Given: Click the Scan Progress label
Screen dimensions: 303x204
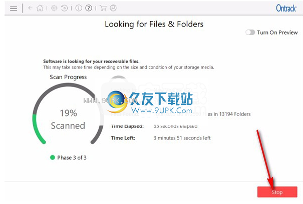Looking at the screenshot, I should coord(68,77).
